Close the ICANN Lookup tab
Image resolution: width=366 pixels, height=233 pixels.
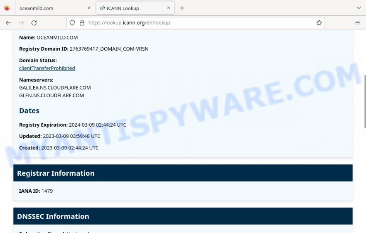(169, 8)
